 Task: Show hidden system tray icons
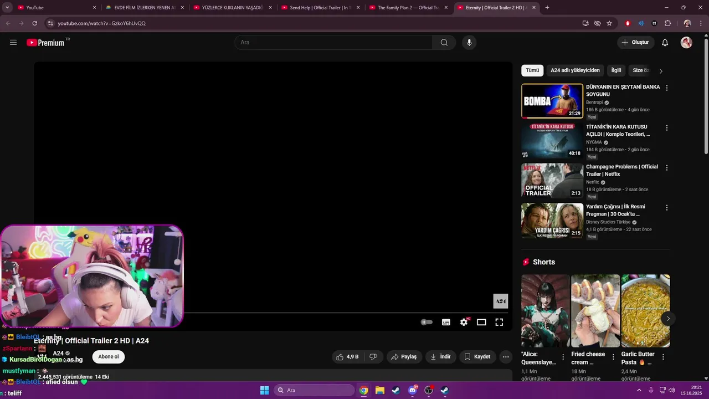639,390
